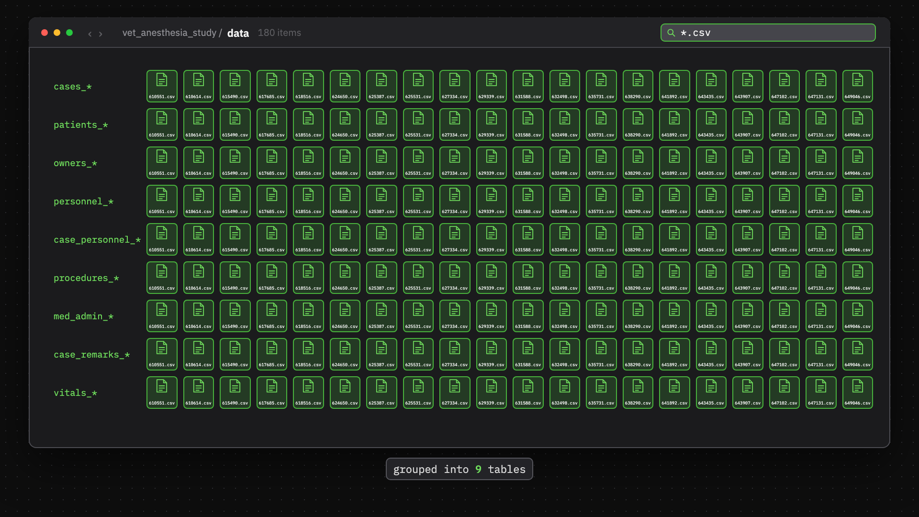Select the owners_* group label
Image resolution: width=919 pixels, height=517 pixels.
[x=76, y=163]
